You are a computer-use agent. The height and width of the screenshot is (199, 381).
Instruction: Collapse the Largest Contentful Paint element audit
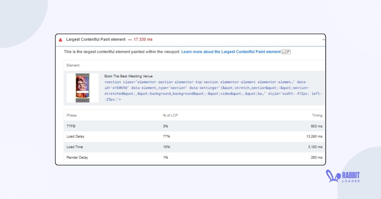323,39
